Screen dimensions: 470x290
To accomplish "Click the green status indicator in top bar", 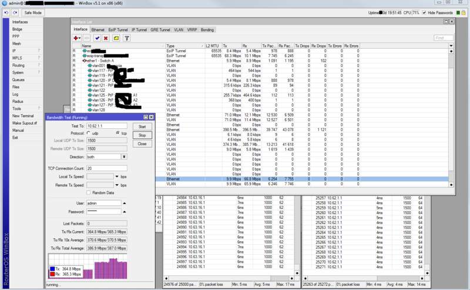I will click(x=458, y=12).
